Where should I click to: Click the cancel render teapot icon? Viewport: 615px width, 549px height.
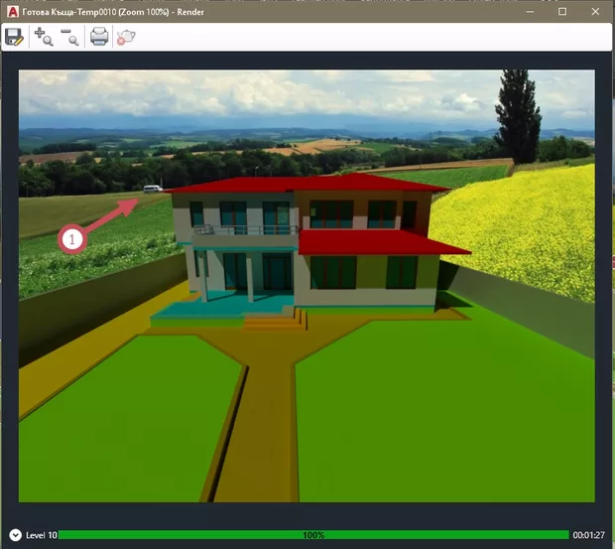click(126, 37)
